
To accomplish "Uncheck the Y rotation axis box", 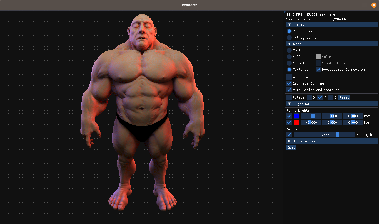I will tap(320, 97).
